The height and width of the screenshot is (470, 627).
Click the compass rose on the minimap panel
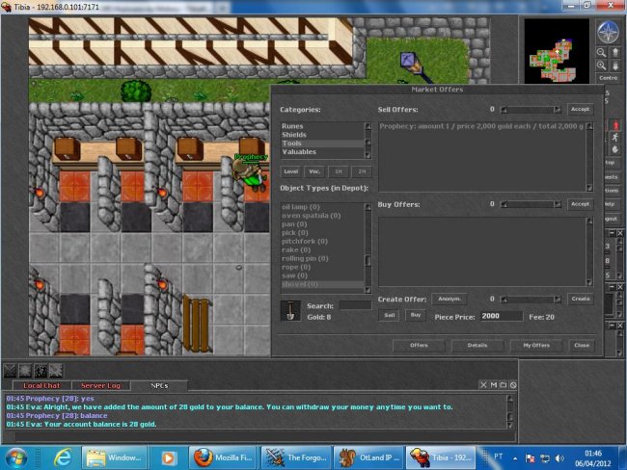(x=609, y=32)
